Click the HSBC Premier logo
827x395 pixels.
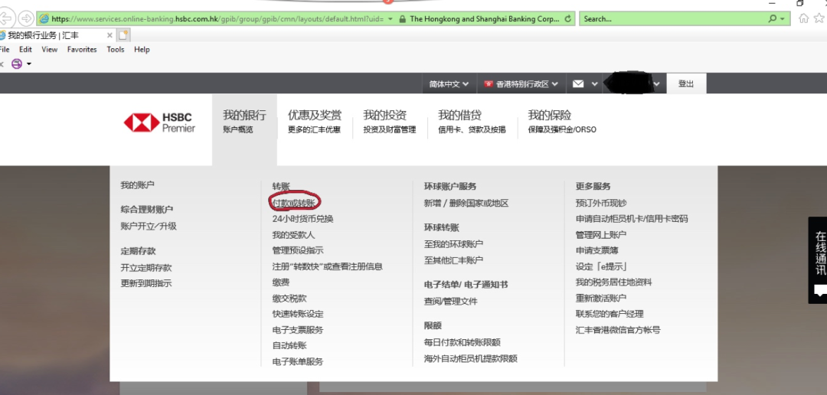(x=159, y=122)
